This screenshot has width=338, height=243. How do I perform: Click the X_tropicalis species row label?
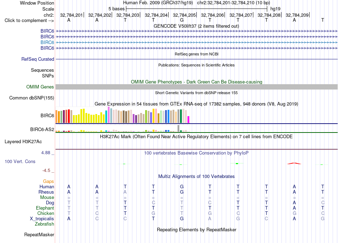pyautogui.click(x=42, y=219)
